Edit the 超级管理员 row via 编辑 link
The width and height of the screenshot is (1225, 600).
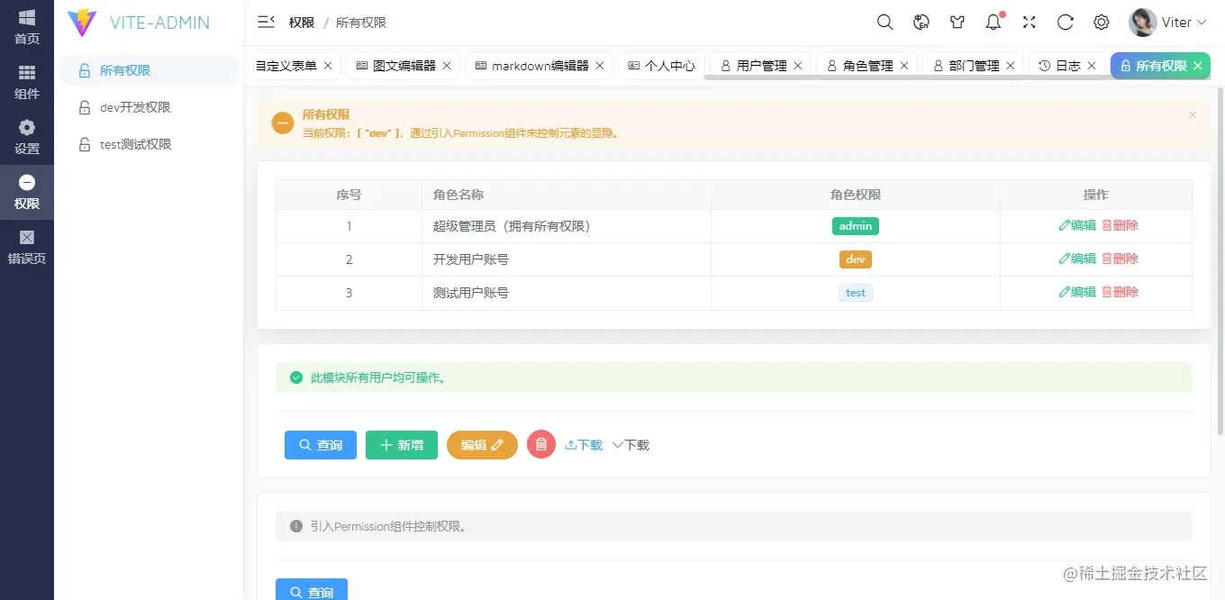1078,225
